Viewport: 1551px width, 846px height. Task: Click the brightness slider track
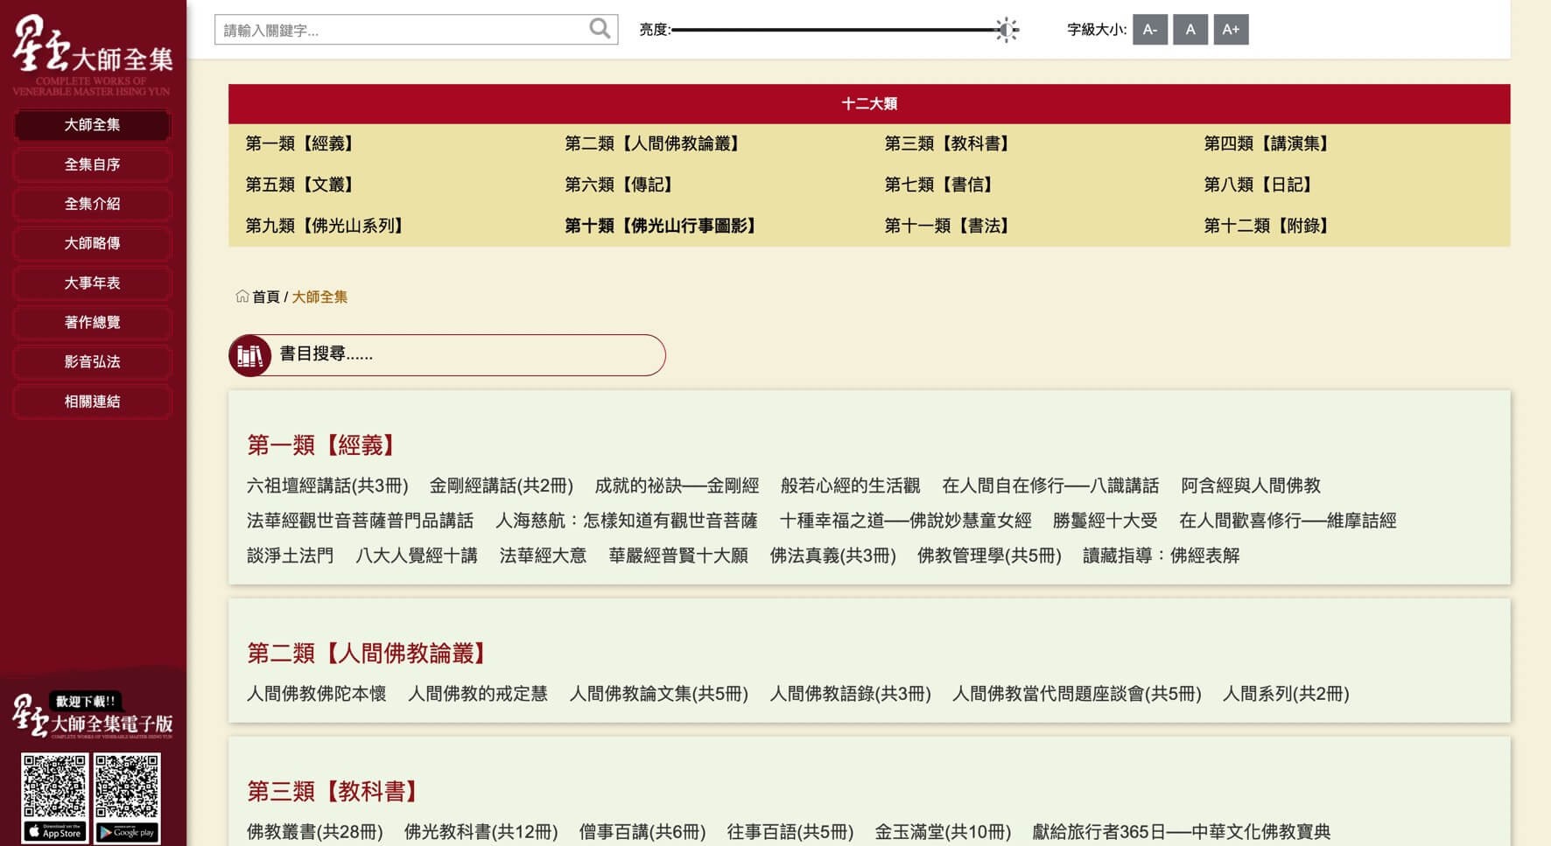(832, 30)
